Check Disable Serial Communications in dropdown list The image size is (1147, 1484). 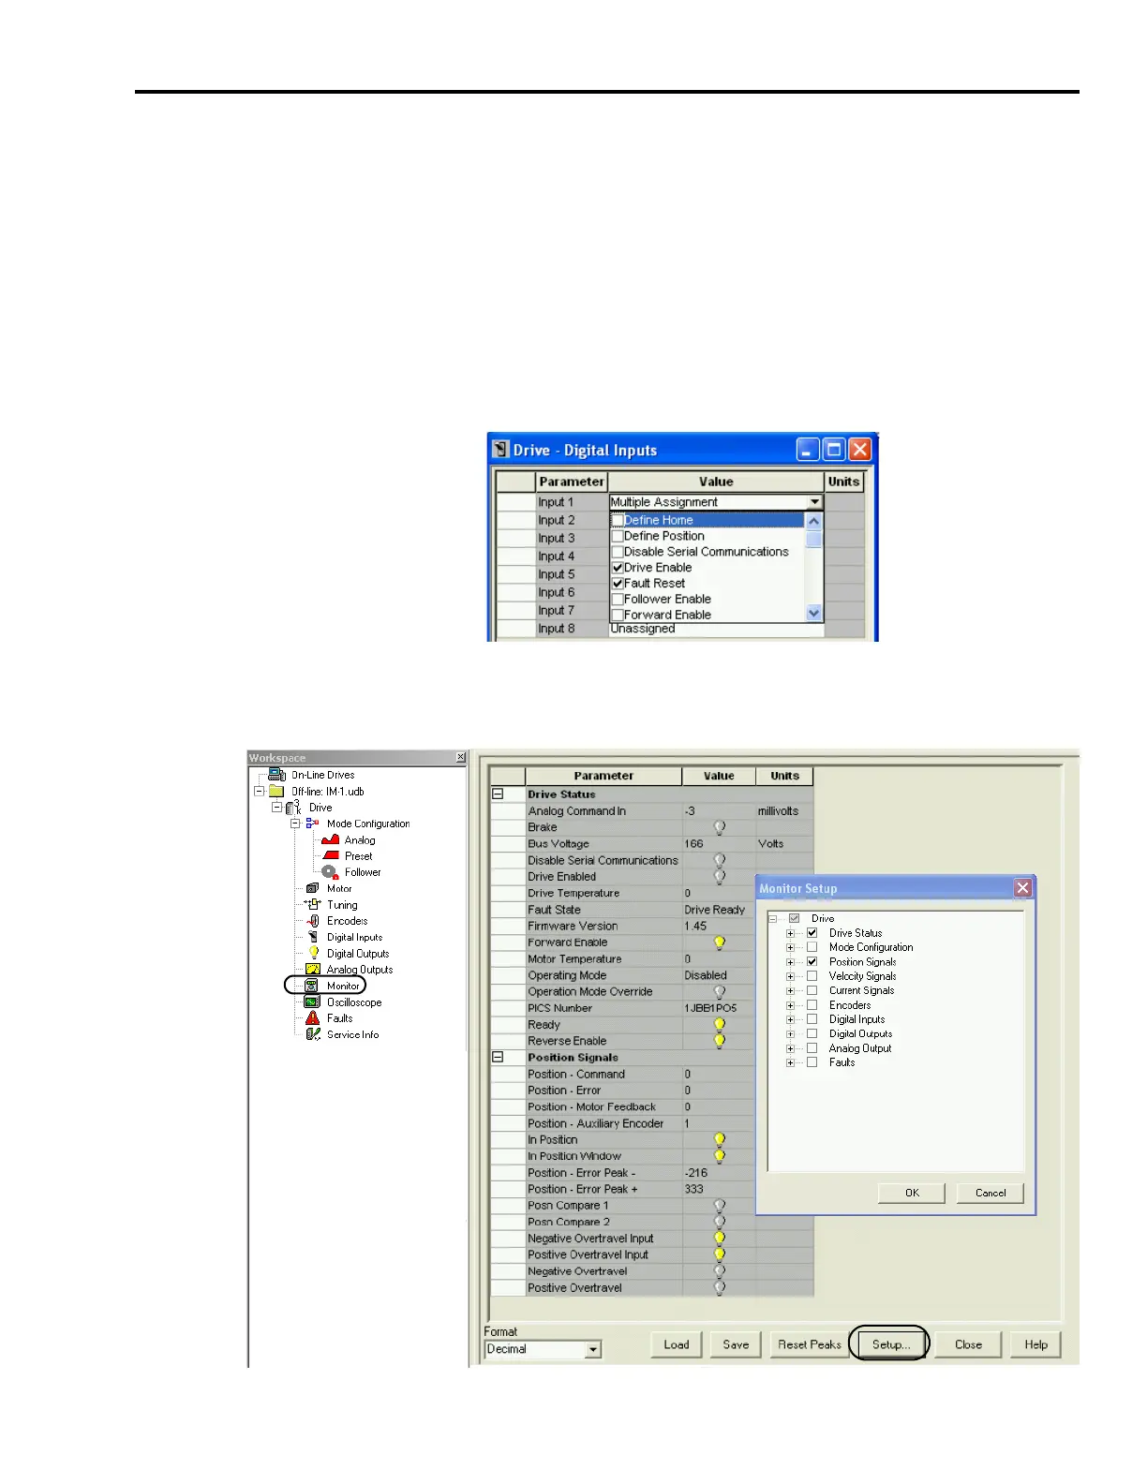pos(618,552)
